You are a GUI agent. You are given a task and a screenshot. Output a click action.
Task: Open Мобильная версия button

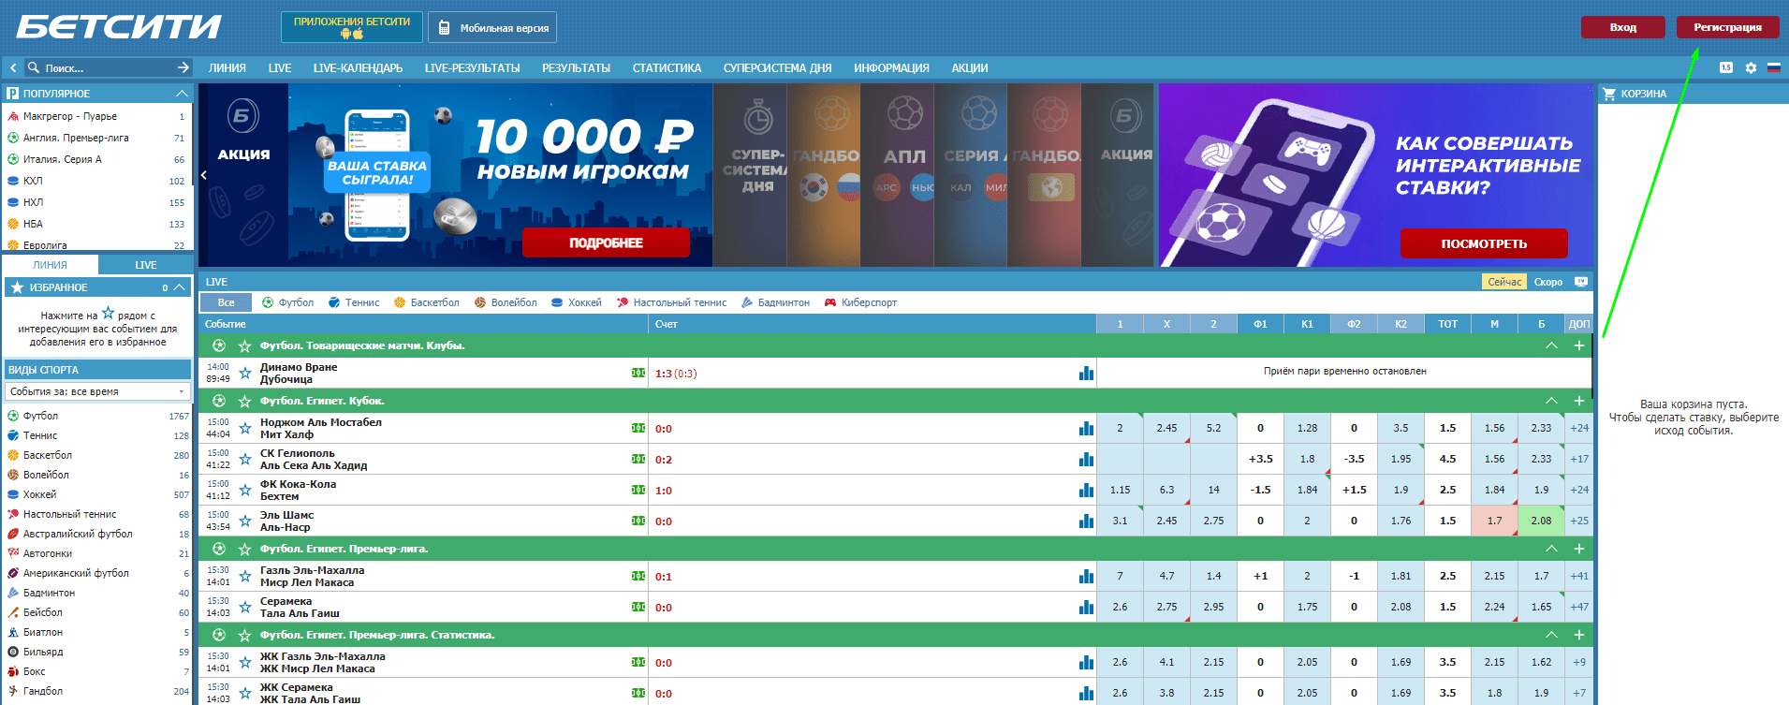492,27
